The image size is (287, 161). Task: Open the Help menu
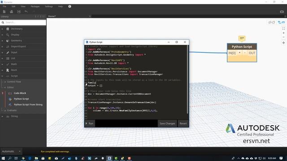click(61, 6)
